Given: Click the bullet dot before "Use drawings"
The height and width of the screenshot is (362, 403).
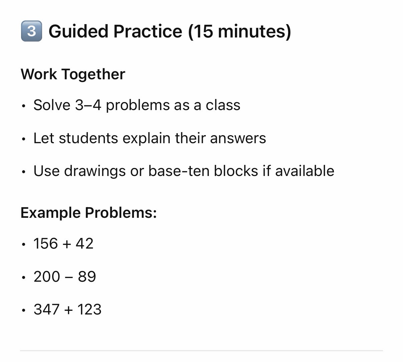Looking at the screenshot, I should pyautogui.click(x=23, y=172).
